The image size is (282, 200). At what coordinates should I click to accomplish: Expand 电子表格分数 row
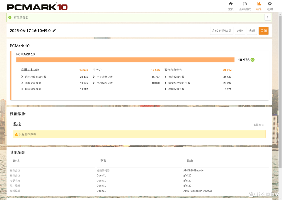pyautogui.click(x=94, y=77)
